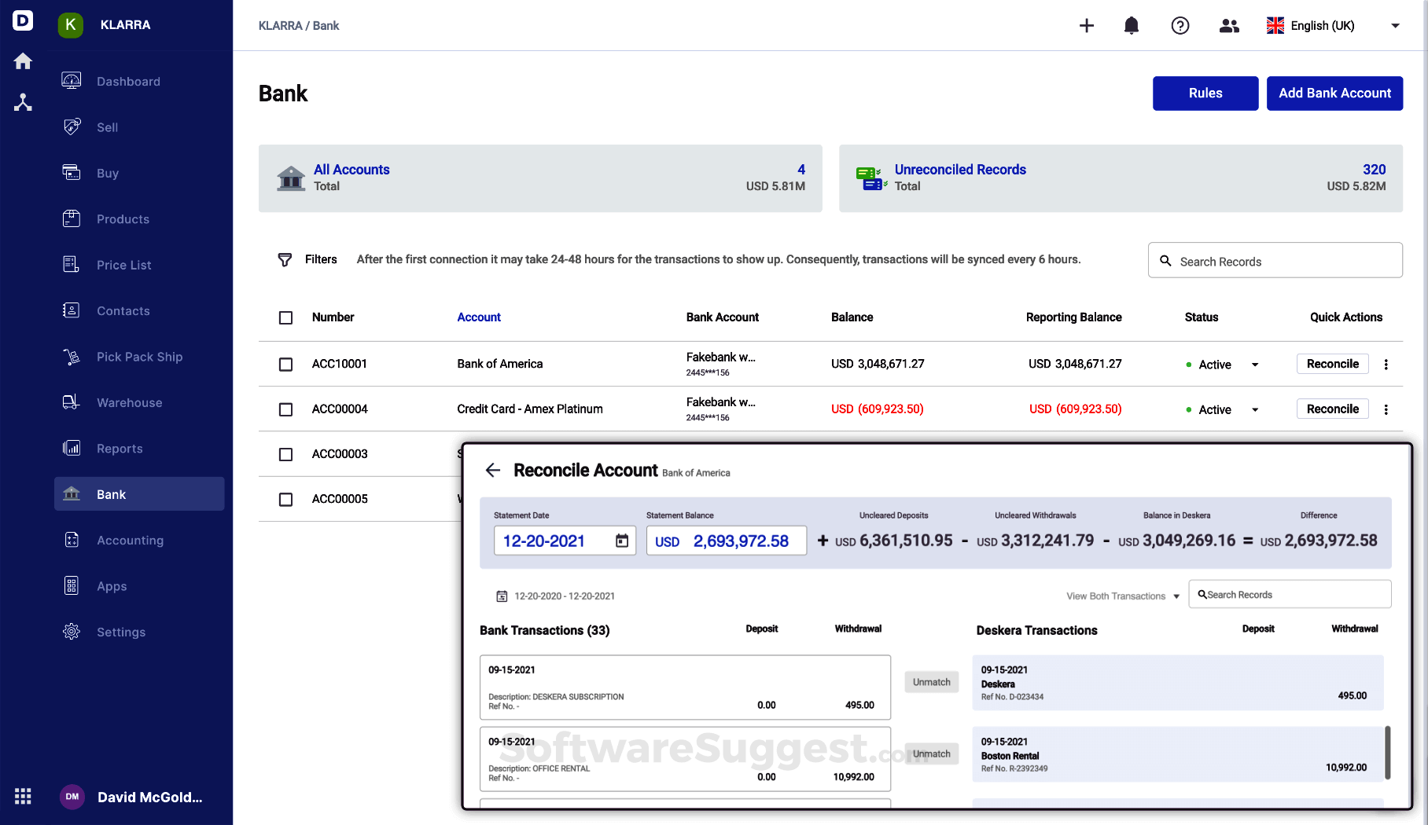The image size is (1428, 825).
Task: Click the Deskera Transactions scrollbar
Action: [1388, 753]
